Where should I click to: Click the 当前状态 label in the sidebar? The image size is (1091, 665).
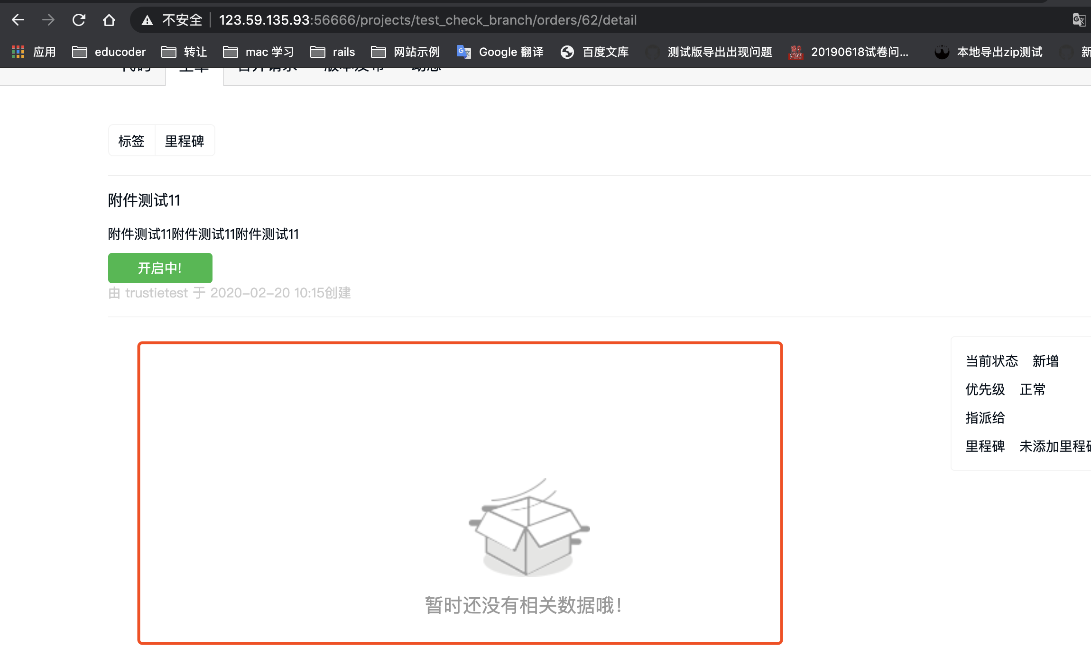991,361
